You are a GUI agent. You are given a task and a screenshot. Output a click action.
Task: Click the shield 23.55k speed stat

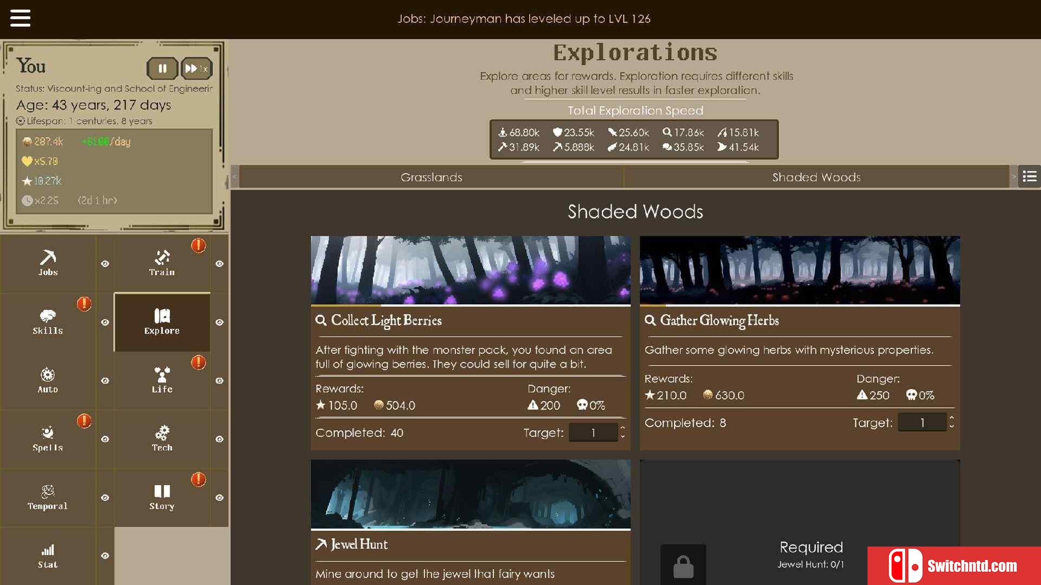[x=574, y=133]
